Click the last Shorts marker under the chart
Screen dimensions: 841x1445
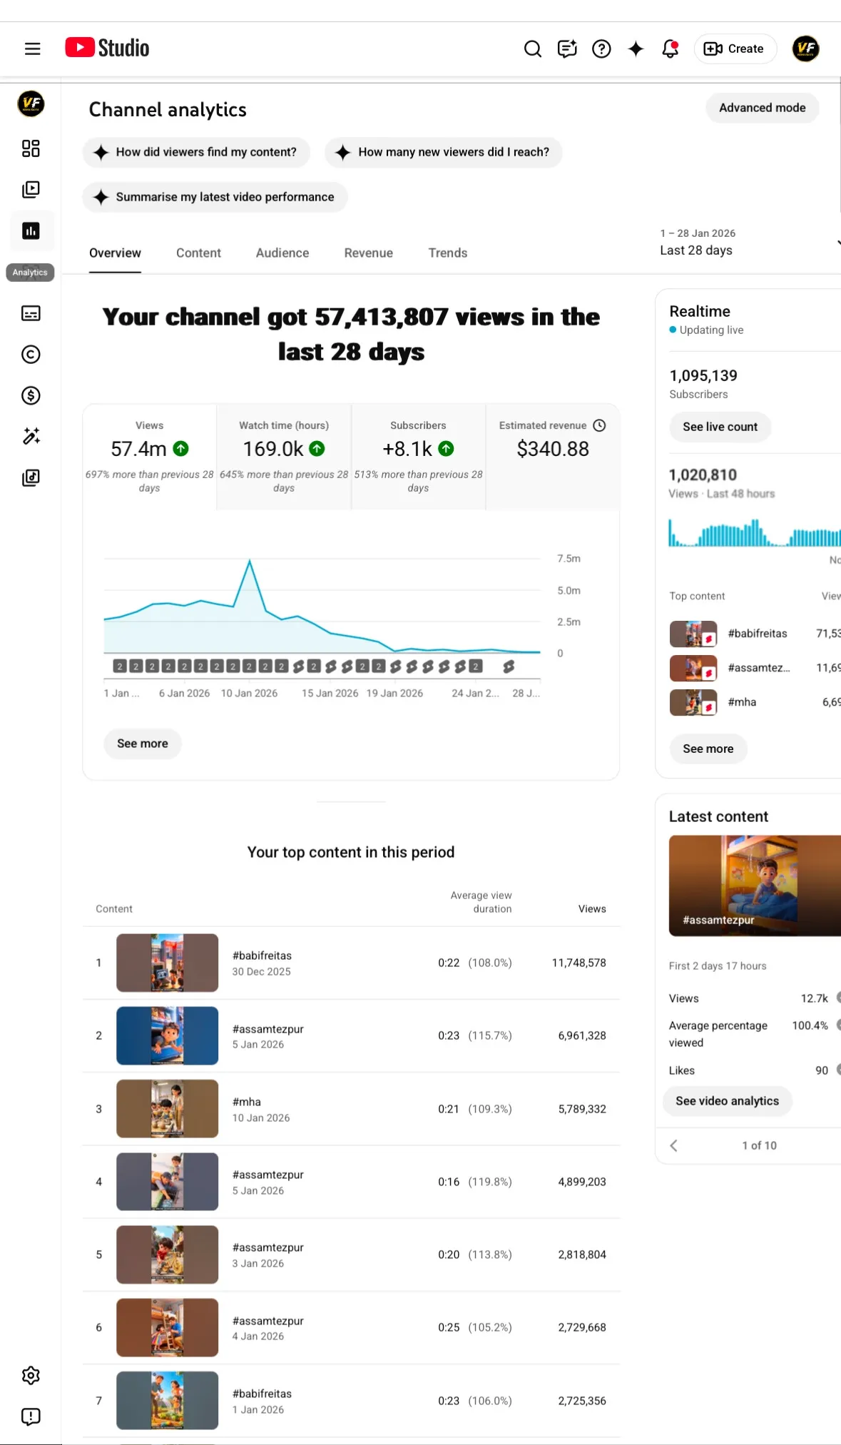coord(509,666)
